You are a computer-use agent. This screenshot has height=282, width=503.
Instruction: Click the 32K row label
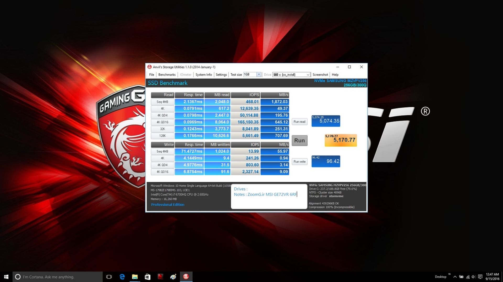pyautogui.click(x=162, y=129)
